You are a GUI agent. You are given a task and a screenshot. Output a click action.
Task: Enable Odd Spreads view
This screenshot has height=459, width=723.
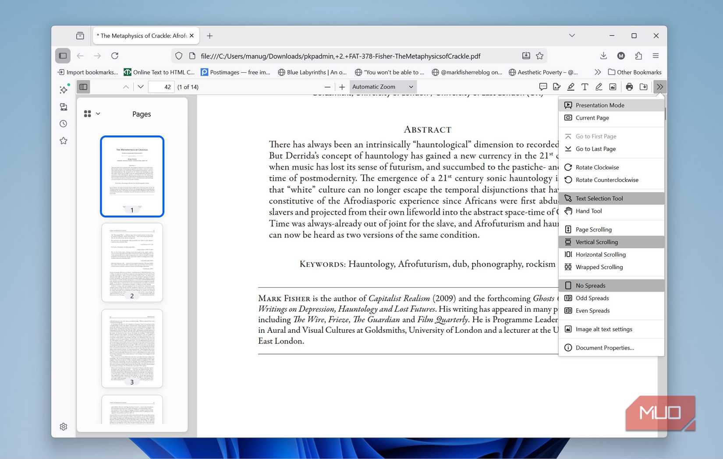[592, 298]
